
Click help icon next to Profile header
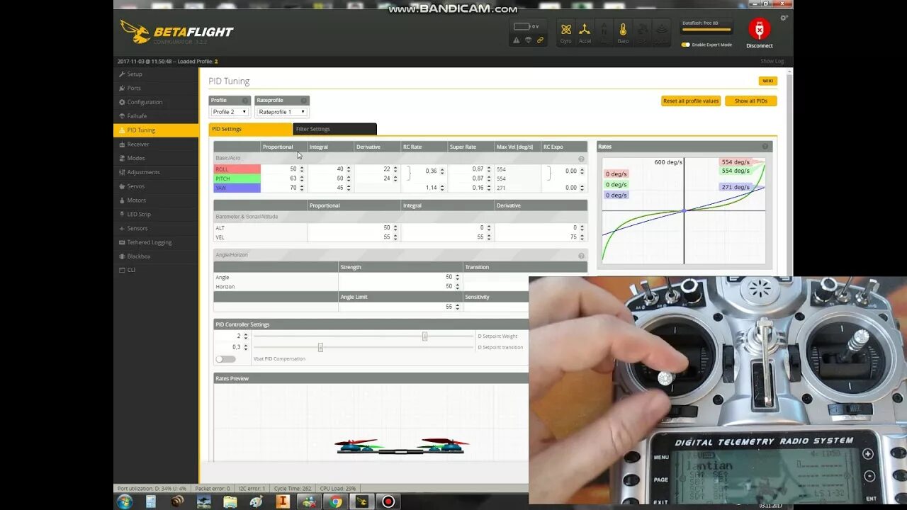pyautogui.click(x=245, y=101)
